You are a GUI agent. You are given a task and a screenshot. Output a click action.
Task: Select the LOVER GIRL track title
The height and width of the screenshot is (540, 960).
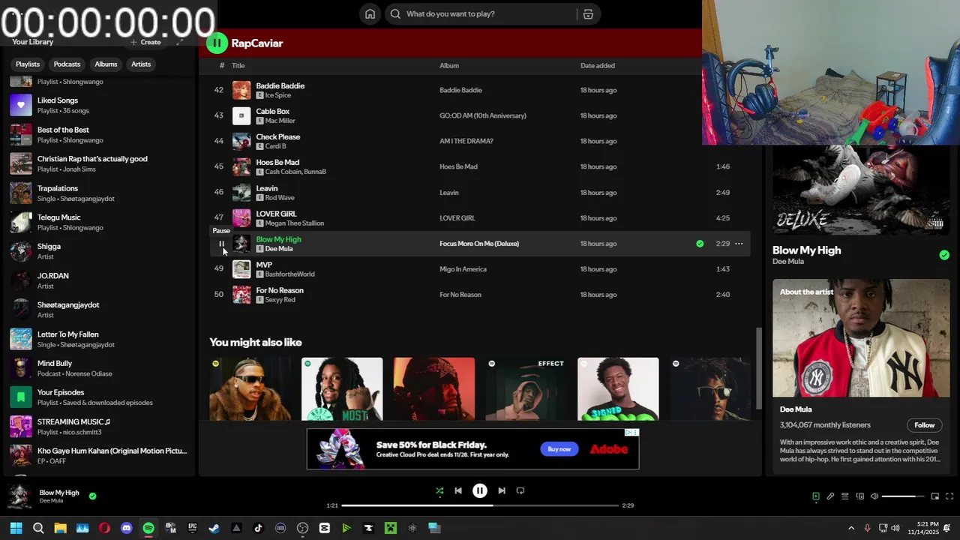pyautogui.click(x=277, y=214)
